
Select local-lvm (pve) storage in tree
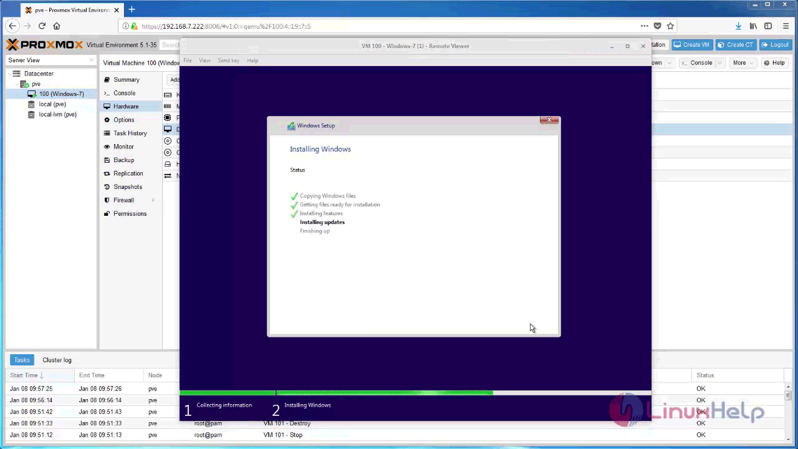tap(57, 115)
